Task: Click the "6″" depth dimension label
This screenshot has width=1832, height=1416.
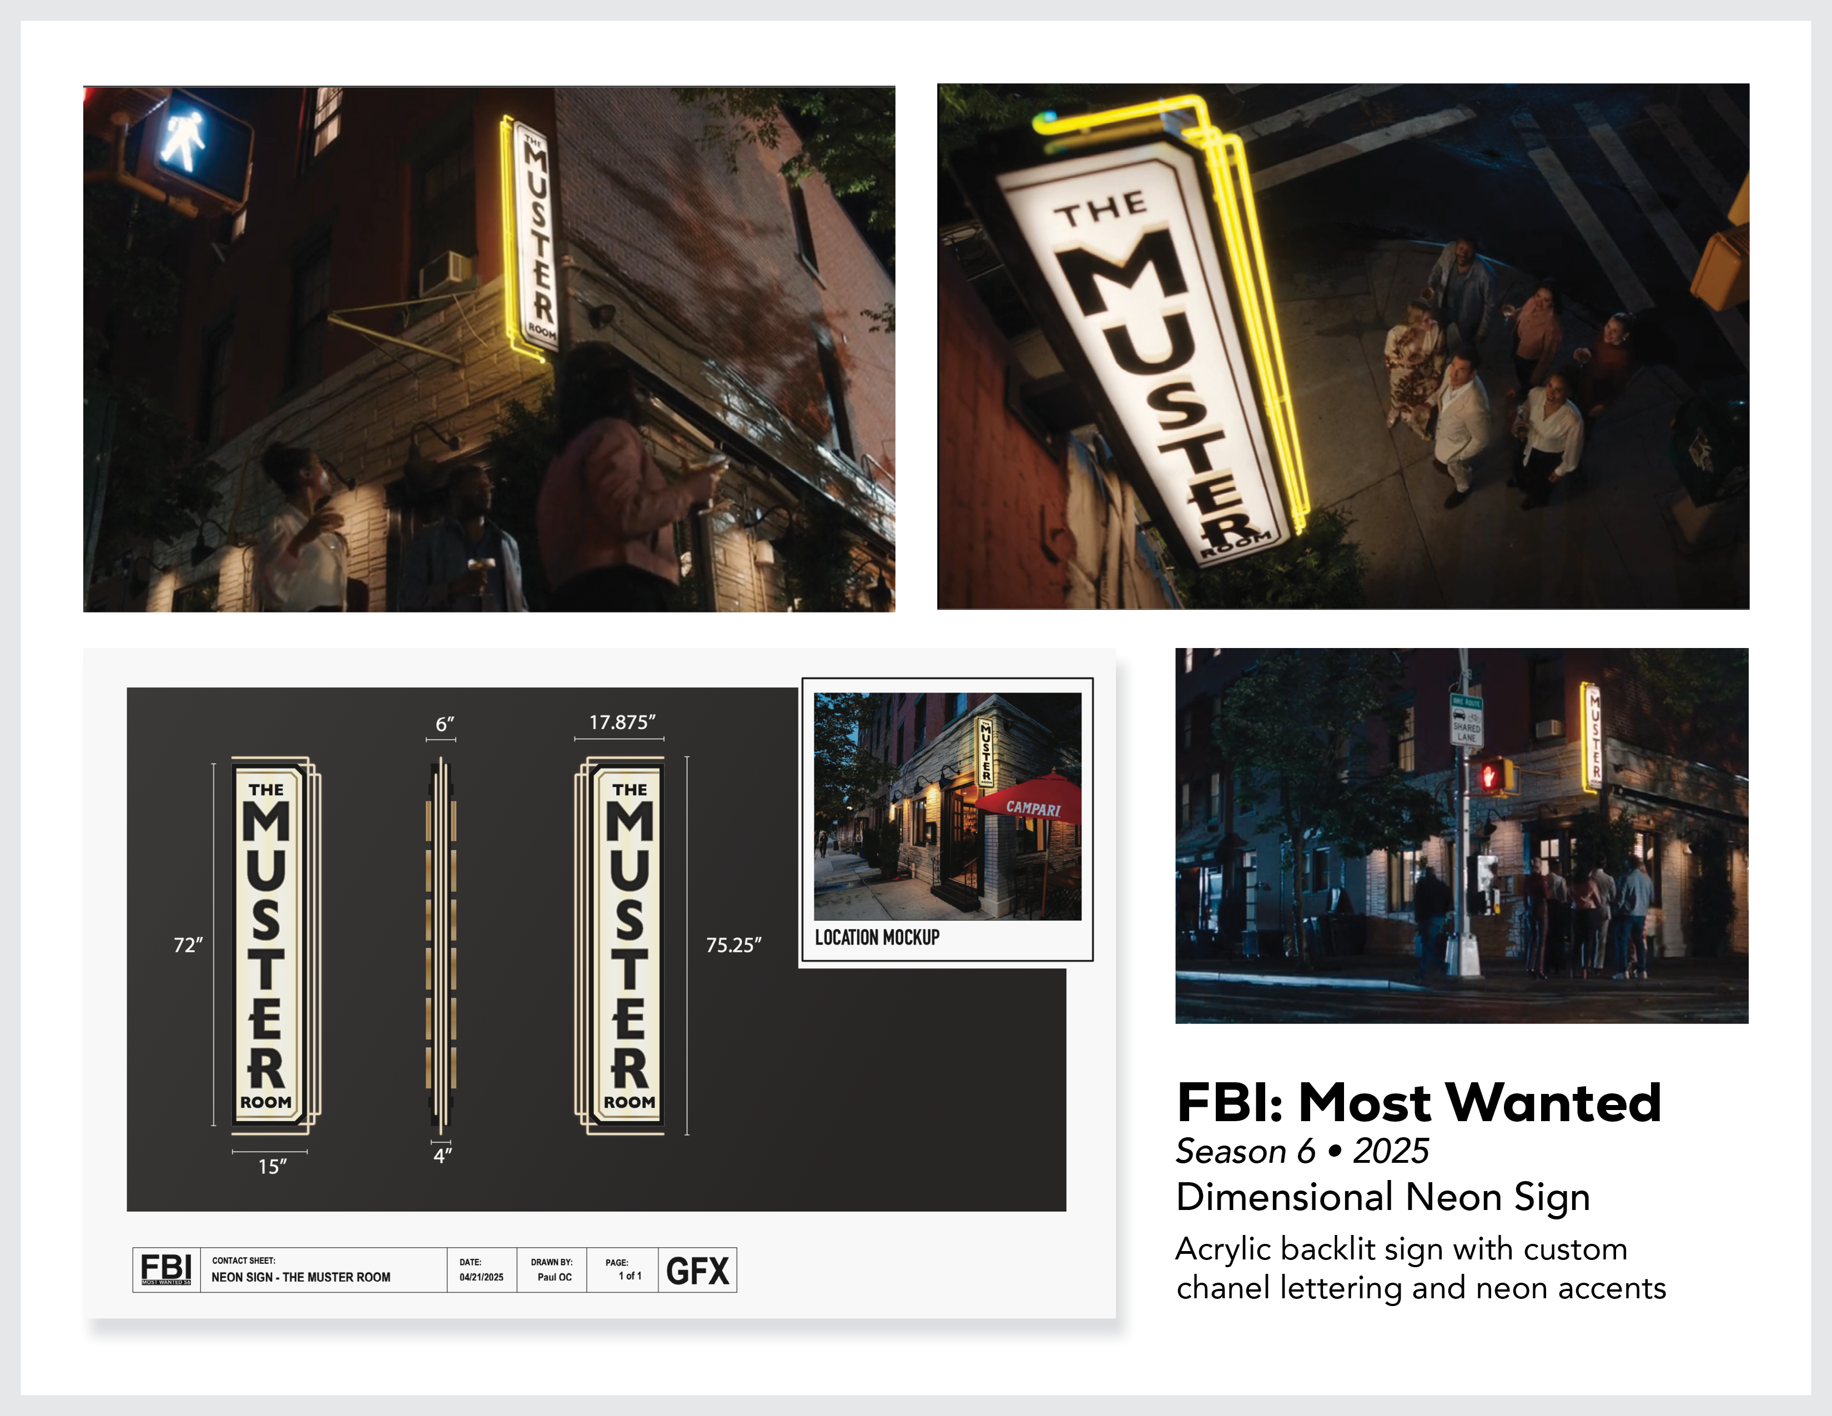Action: (445, 723)
